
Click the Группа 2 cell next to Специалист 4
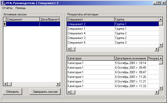click(137, 33)
